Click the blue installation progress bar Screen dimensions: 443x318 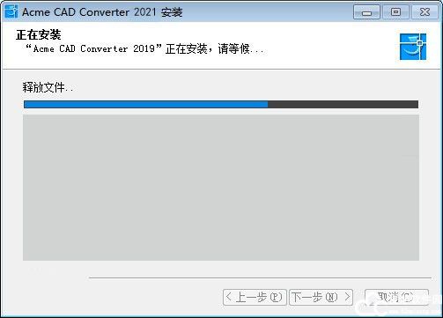(x=221, y=104)
